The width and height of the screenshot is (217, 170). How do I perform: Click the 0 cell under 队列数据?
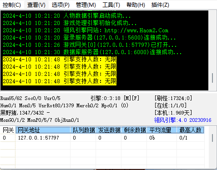pos(83,138)
